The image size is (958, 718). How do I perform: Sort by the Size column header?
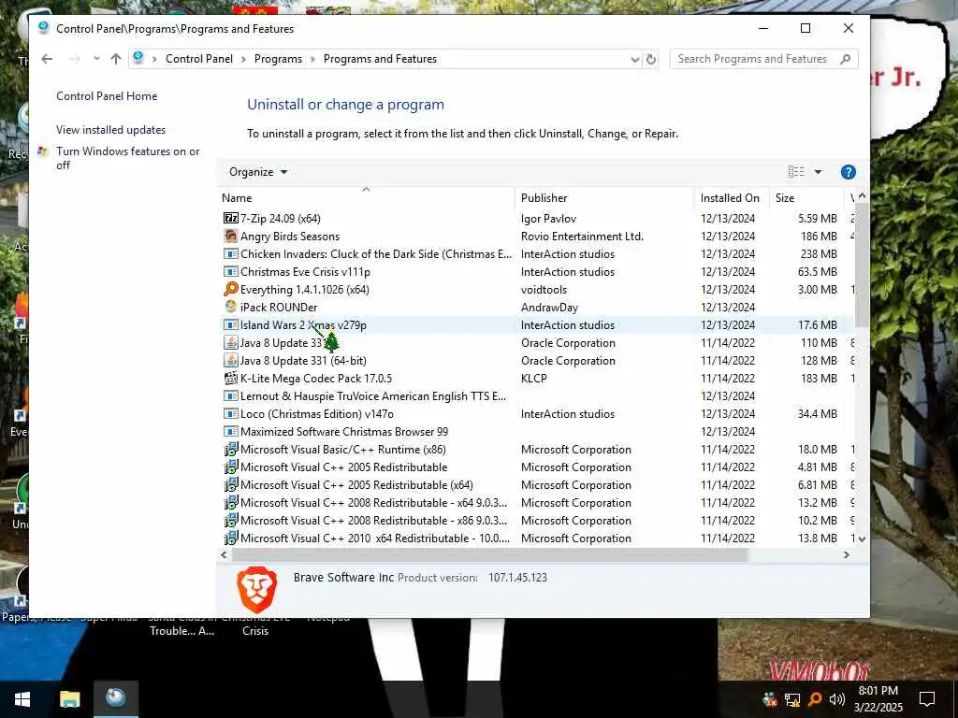tap(806, 198)
